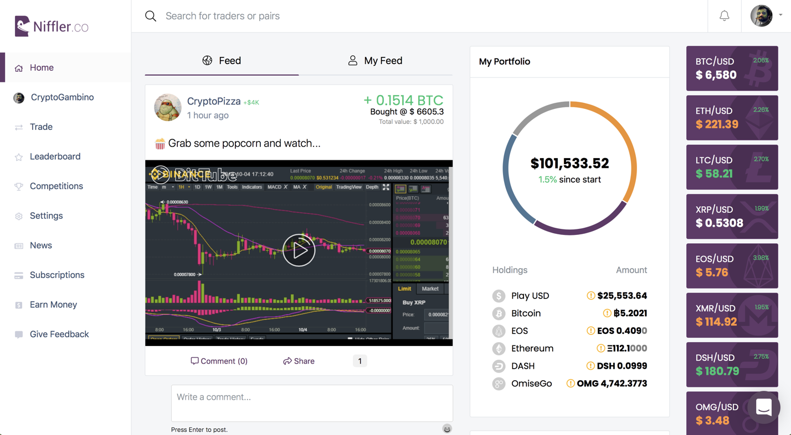Open the EOS/USD price card

[732, 266]
